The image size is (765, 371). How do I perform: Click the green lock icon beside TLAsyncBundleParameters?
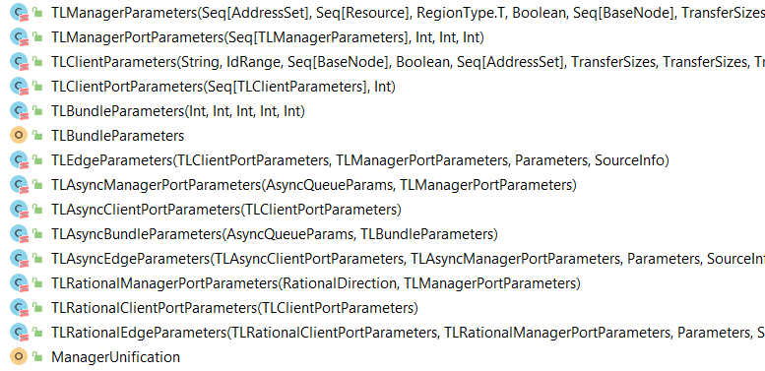point(37,234)
